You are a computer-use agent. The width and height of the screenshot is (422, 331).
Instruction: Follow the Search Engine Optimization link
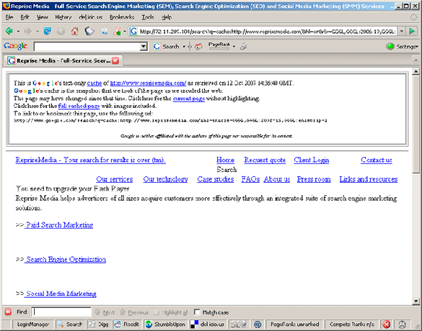point(65,259)
